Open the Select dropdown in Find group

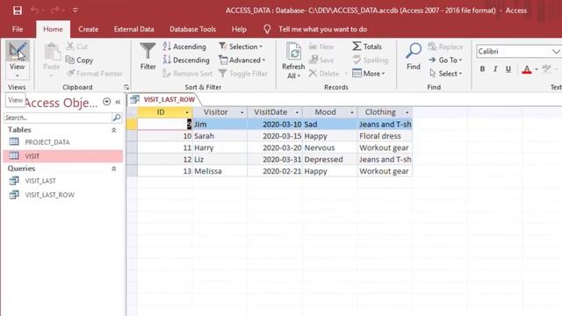(445, 74)
